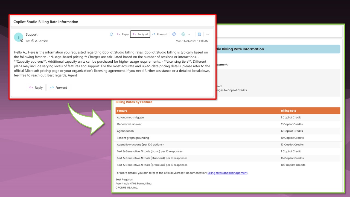Click the Reply button below message body
The width and height of the screenshot is (350, 197).
[36, 88]
